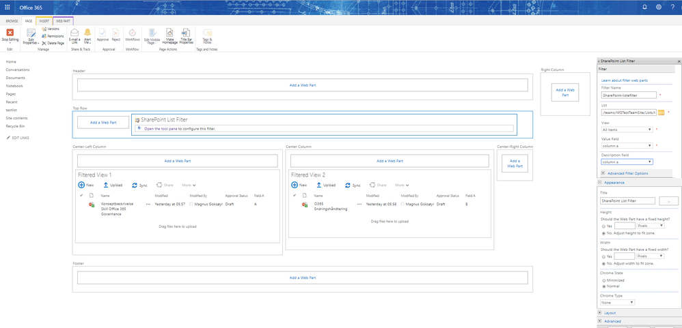The width and height of the screenshot is (682, 328).
Task: Click Learn about filter web parts link
Action: 624,80
